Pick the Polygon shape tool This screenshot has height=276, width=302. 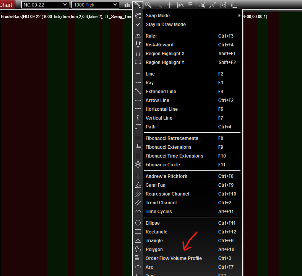click(187, 250)
